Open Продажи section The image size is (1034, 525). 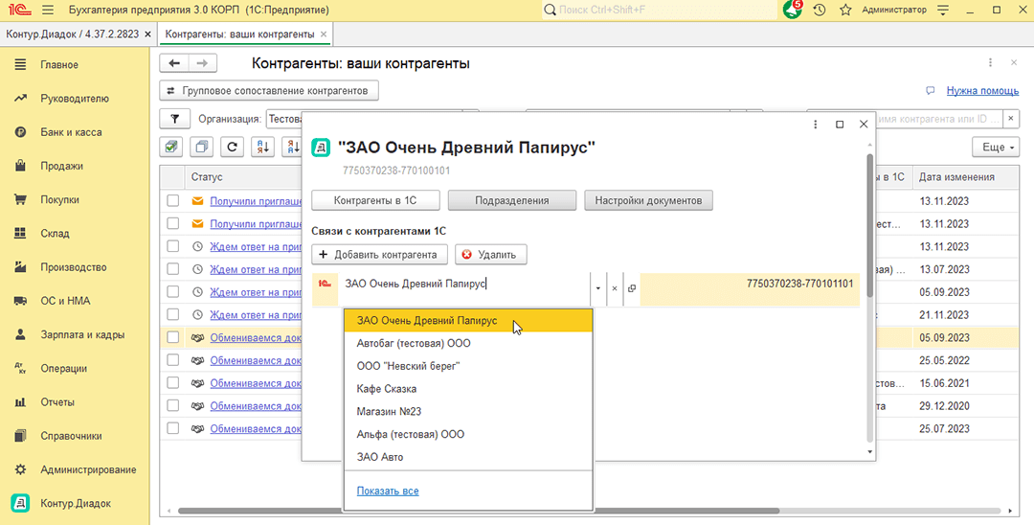62,166
